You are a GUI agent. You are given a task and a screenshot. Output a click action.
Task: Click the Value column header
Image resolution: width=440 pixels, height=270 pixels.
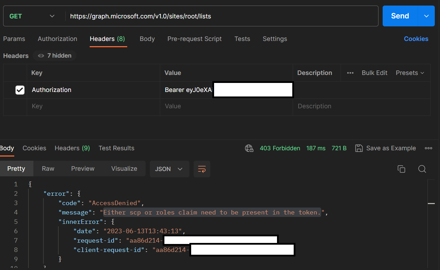click(173, 73)
